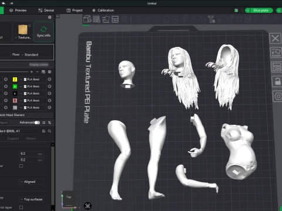Save the process preset

point(43,131)
